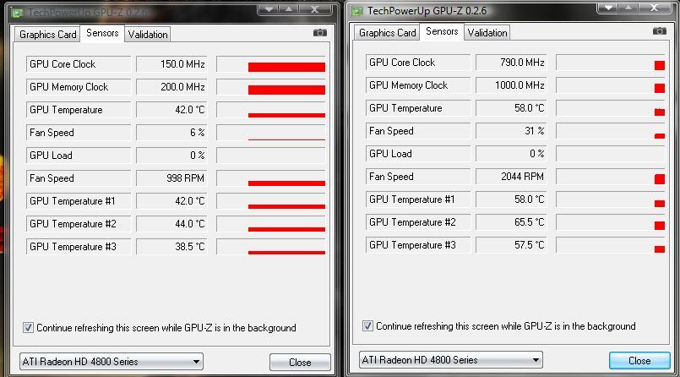Image resolution: width=680 pixels, height=377 pixels.
Task: Click the GPU-Z app icon in left window title bar
Action: [18, 13]
